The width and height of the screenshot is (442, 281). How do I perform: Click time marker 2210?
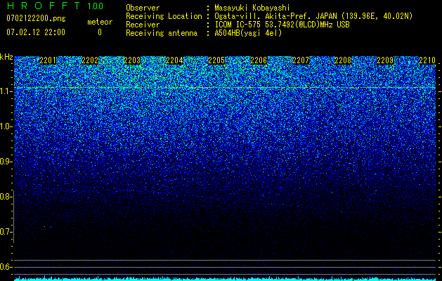tap(427, 60)
